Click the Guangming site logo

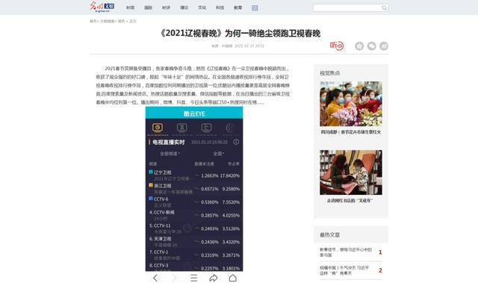[102, 7]
